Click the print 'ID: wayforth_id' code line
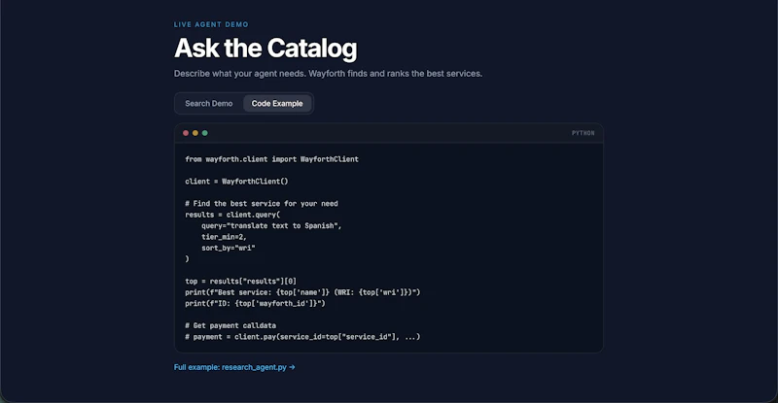 coord(255,303)
